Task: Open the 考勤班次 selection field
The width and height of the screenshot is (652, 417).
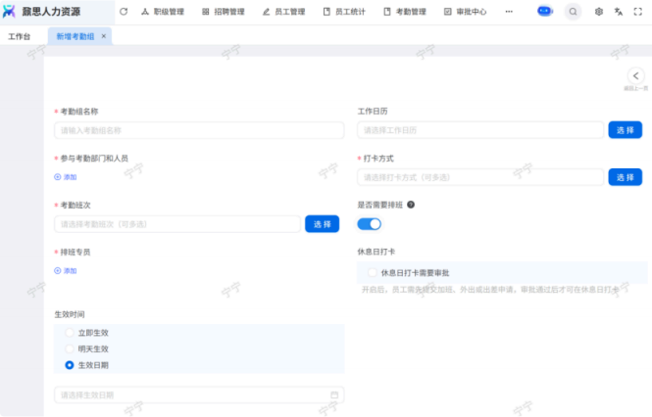Action: (x=176, y=224)
